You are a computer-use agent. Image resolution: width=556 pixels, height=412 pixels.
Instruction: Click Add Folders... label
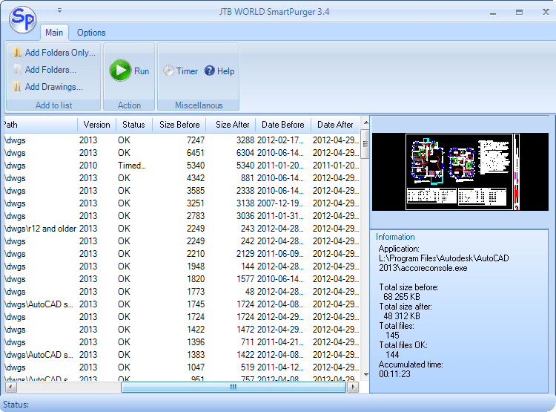50,70
